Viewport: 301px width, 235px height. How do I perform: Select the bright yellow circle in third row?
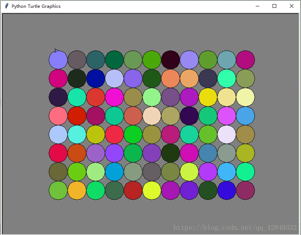click(208, 97)
